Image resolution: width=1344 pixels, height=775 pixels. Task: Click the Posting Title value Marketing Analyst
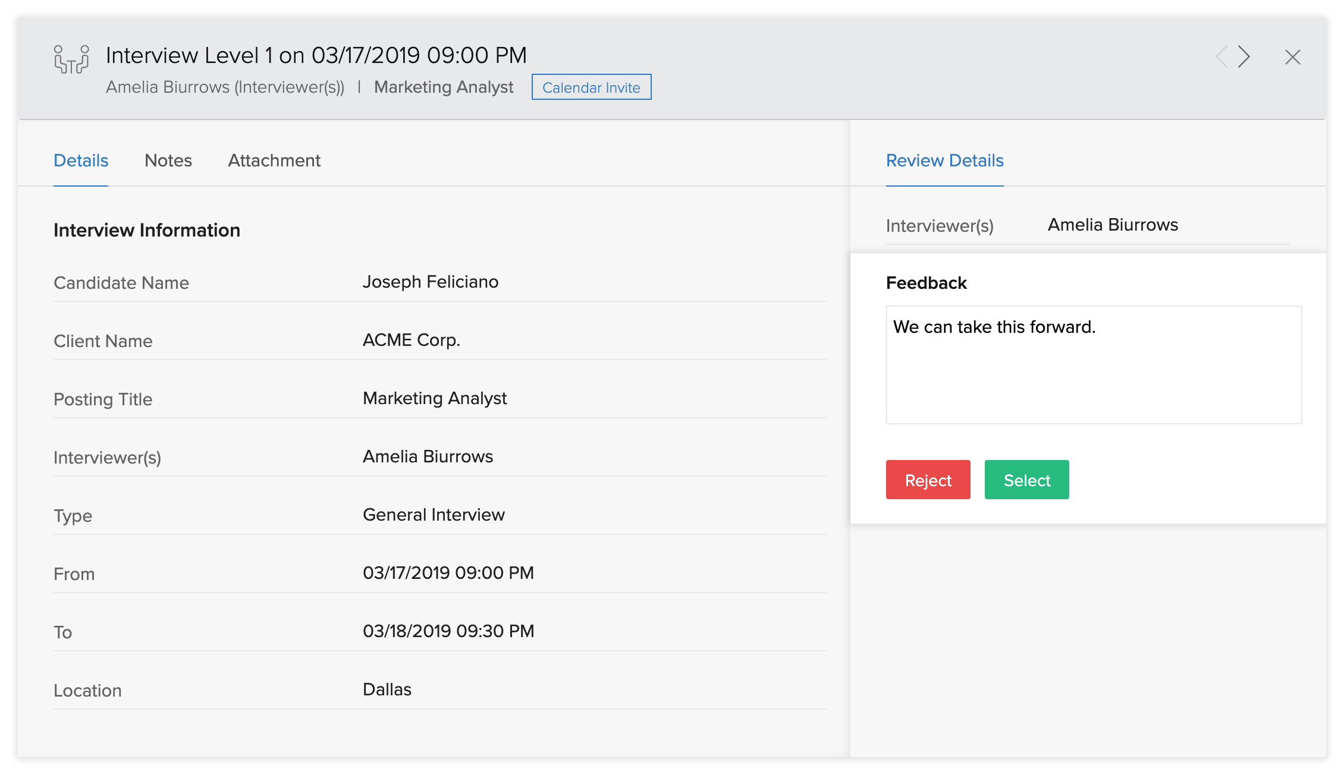click(435, 398)
